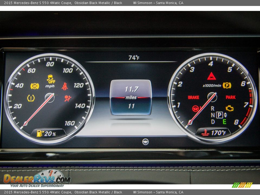Click the yellow tire pressure warning icon
260x195 pixels.
click(31, 98)
